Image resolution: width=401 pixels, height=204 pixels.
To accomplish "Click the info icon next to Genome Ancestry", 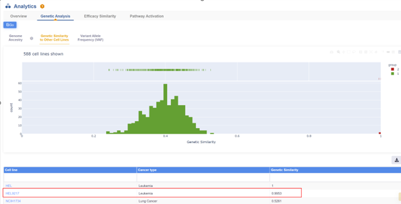I will (32, 38).
